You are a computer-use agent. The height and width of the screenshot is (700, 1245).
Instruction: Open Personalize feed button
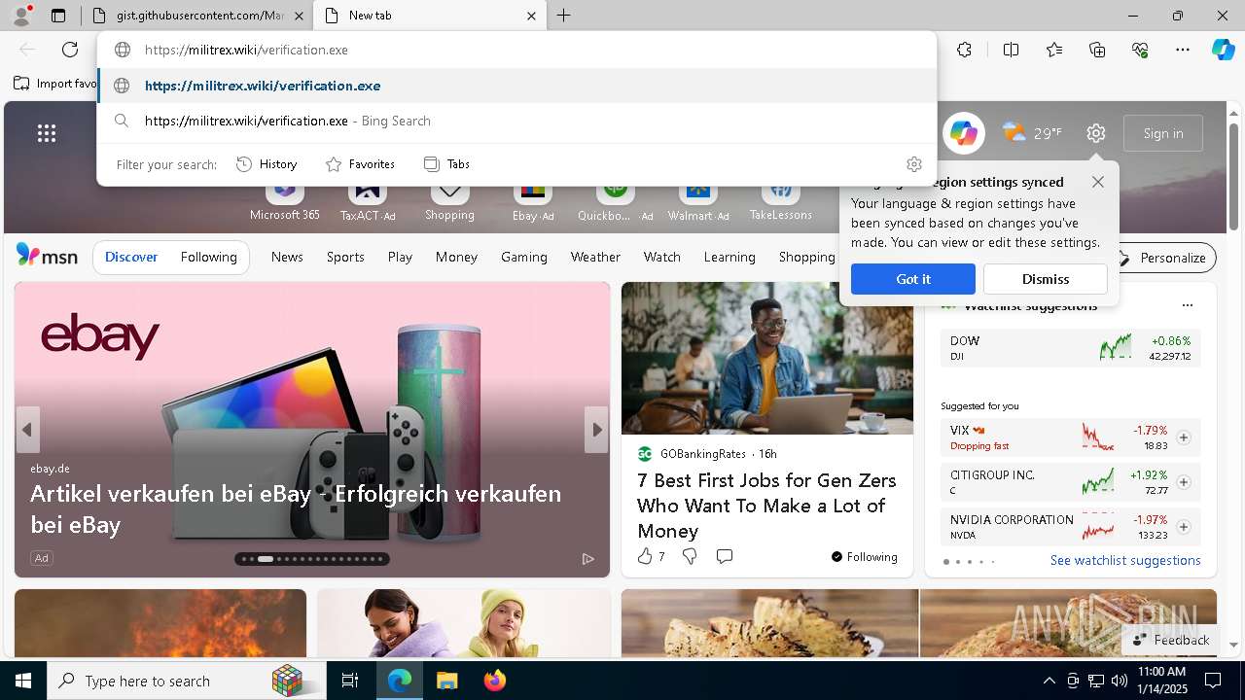(x=1161, y=258)
